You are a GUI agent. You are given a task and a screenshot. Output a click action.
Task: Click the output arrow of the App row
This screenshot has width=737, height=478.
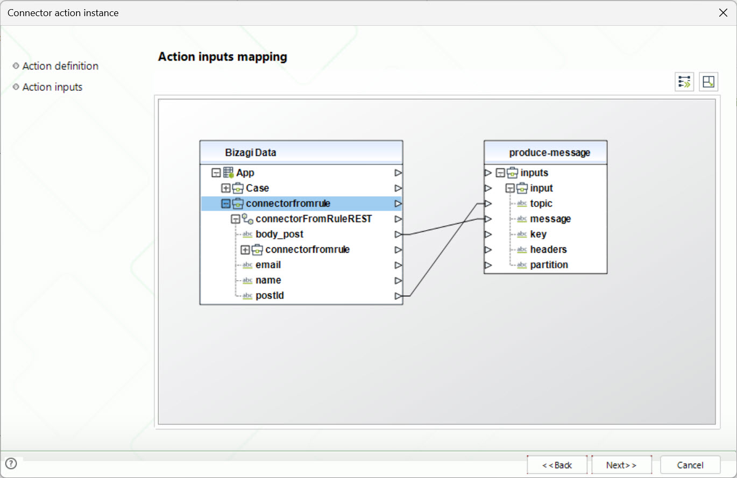point(398,173)
